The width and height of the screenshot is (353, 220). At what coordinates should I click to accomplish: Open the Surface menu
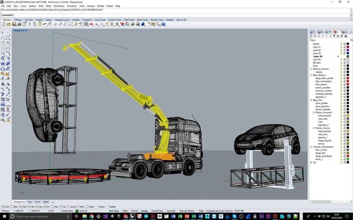[x=32, y=6]
